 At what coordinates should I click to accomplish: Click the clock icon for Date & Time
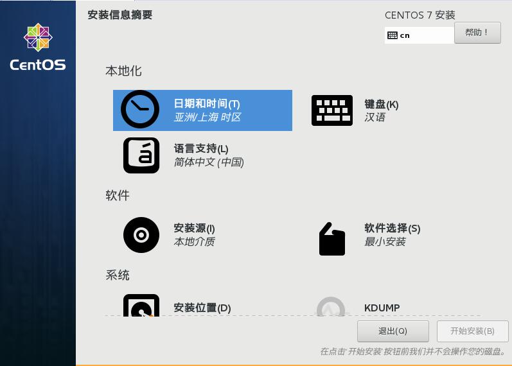[140, 109]
